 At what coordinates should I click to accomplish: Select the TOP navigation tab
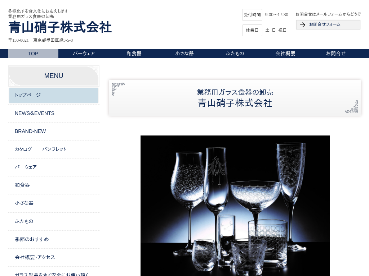[x=33, y=54]
